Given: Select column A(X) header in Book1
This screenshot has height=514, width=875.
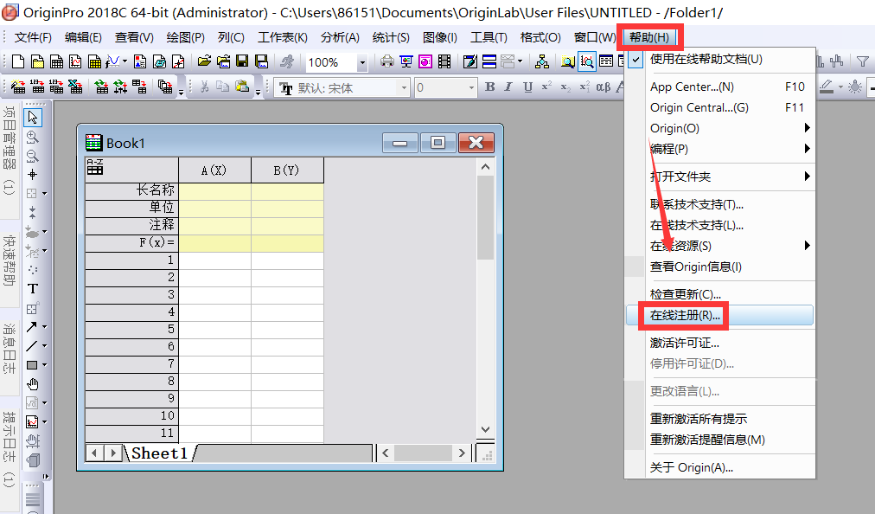Looking at the screenshot, I should (214, 170).
